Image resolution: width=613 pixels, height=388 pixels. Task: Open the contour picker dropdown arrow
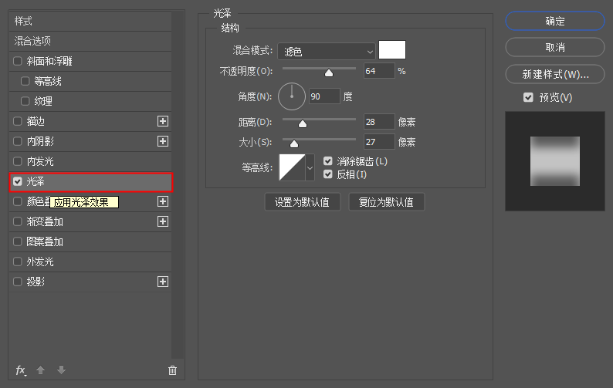(310, 167)
